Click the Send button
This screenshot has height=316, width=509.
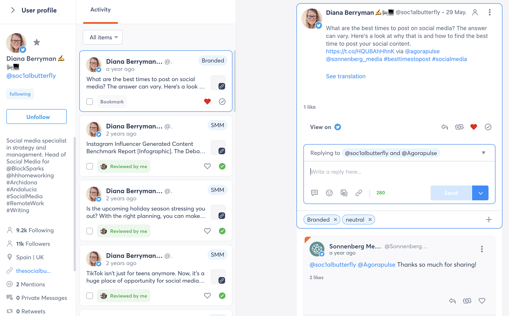click(x=451, y=193)
